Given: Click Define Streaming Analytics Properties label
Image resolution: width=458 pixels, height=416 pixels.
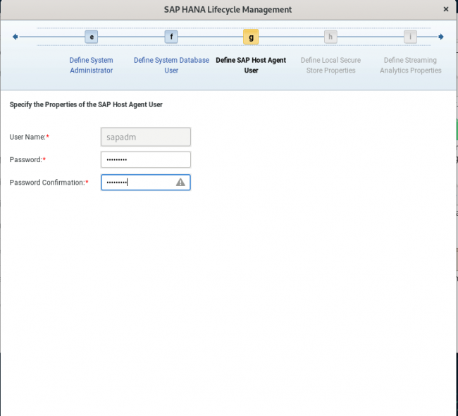Looking at the screenshot, I should (410, 65).
